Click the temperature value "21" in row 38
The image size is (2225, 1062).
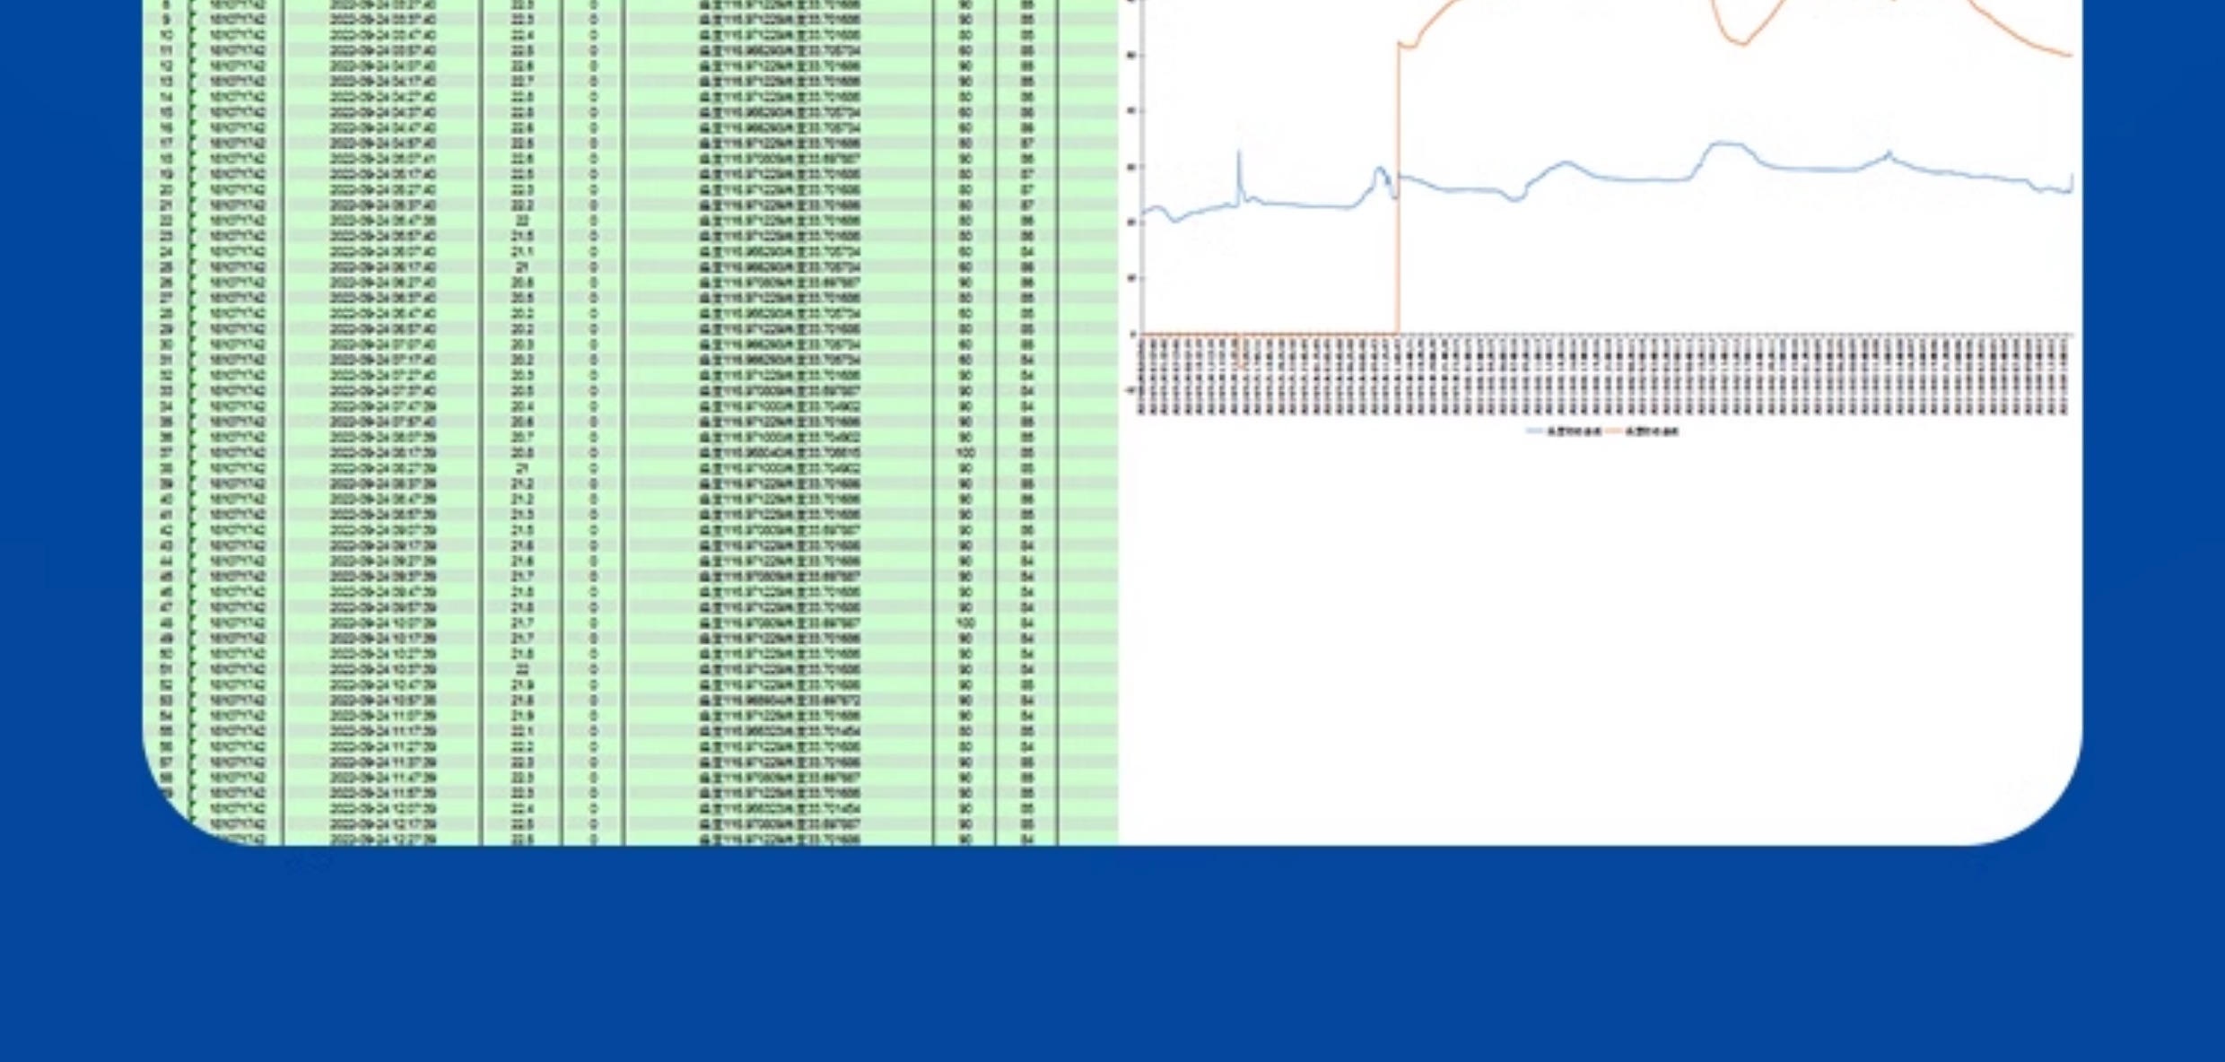523,468
